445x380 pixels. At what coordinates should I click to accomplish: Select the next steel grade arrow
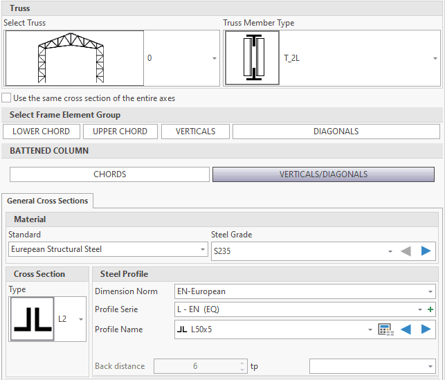[x=426, y=251]
